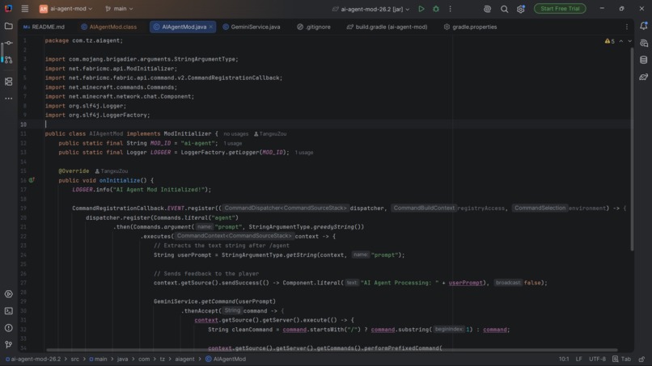Switch to the gradle.properties tab
652x366 pixels.
[470, 27]
